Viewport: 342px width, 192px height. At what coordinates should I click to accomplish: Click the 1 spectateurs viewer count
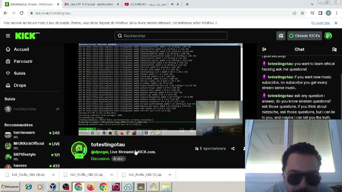(210, 149)
